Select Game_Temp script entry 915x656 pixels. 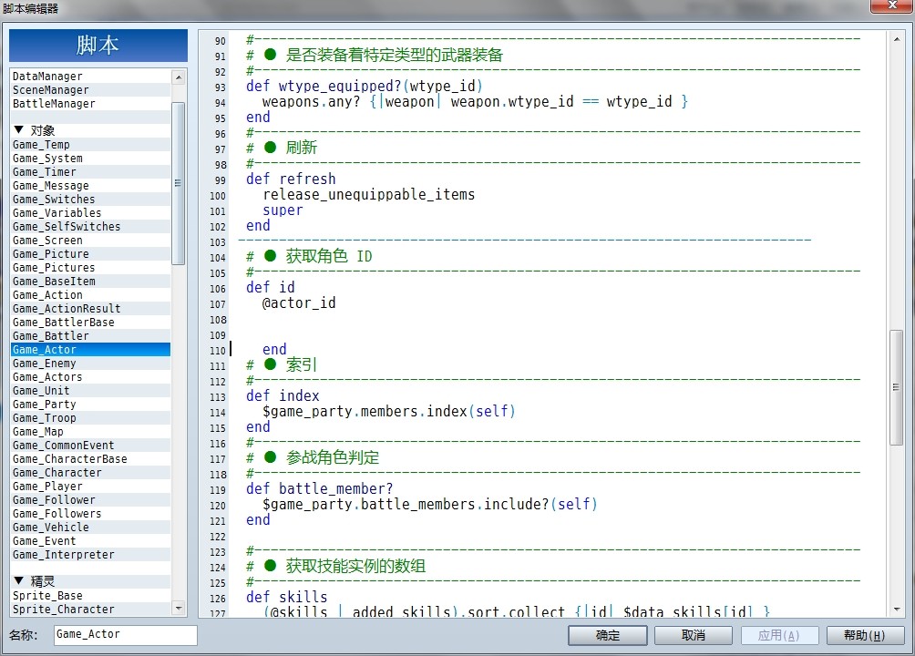(90, 145)
